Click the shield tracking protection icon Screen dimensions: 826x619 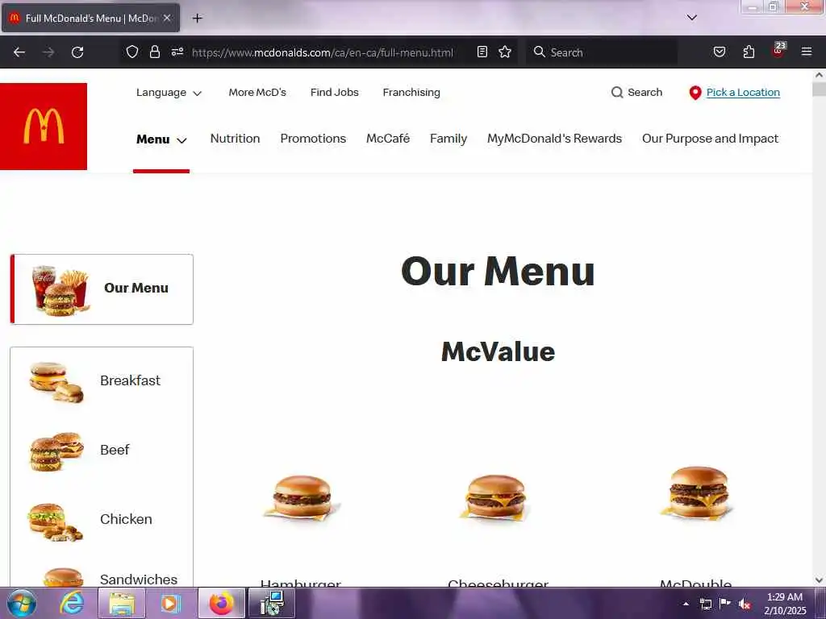point(132,52)
